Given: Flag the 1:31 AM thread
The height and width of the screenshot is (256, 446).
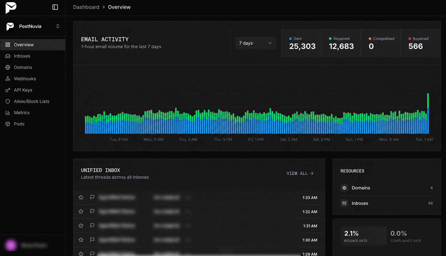Looking at the screenshot, I should (92, 226).
